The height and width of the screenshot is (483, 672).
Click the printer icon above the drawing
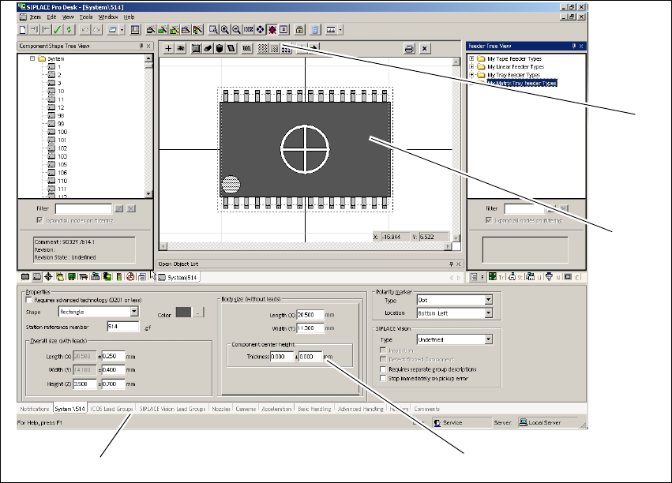coord(409,49)
